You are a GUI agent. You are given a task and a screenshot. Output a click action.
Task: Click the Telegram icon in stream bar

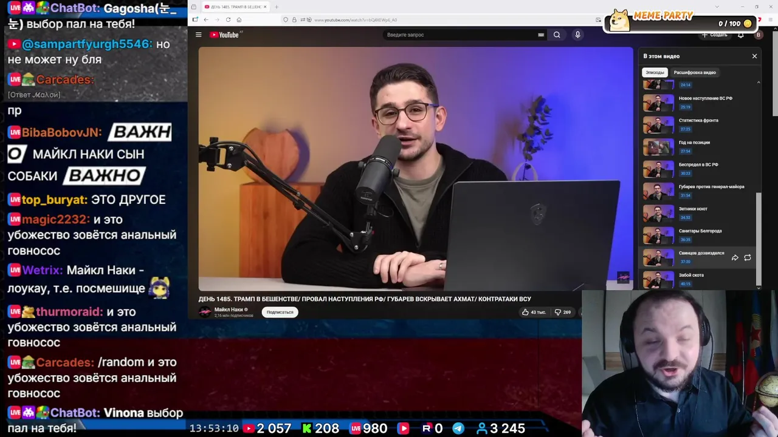click(x=458, y=429)
